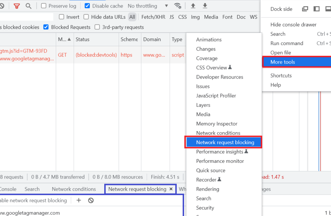Screen dimensions: 331x216
Task: Select dock to left icon
Action: click(x=316, y=9)
